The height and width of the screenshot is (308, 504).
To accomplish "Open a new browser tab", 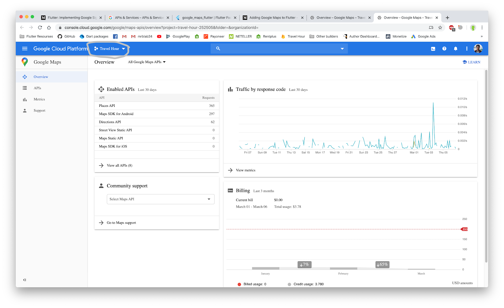I will coord(447,18).
